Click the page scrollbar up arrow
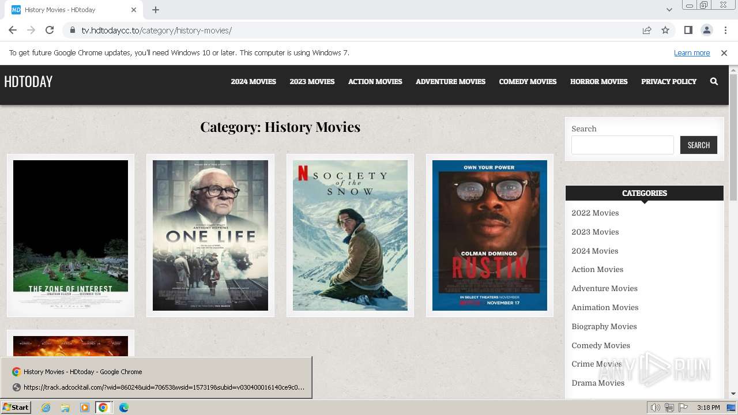Image resolution: width=738 pixels, height=415 pixels. click(x=733, y=70)
